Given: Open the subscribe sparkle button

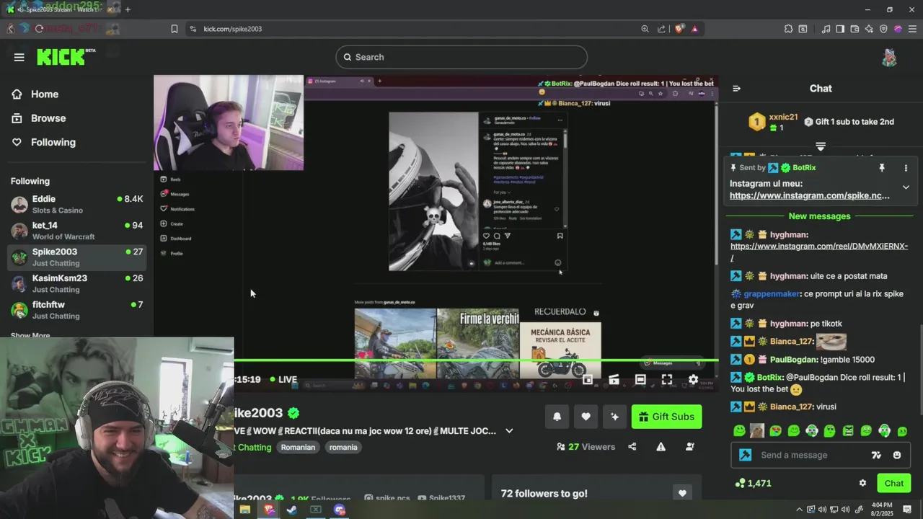Looking at the screenshot, I should [x=614, y=417].
